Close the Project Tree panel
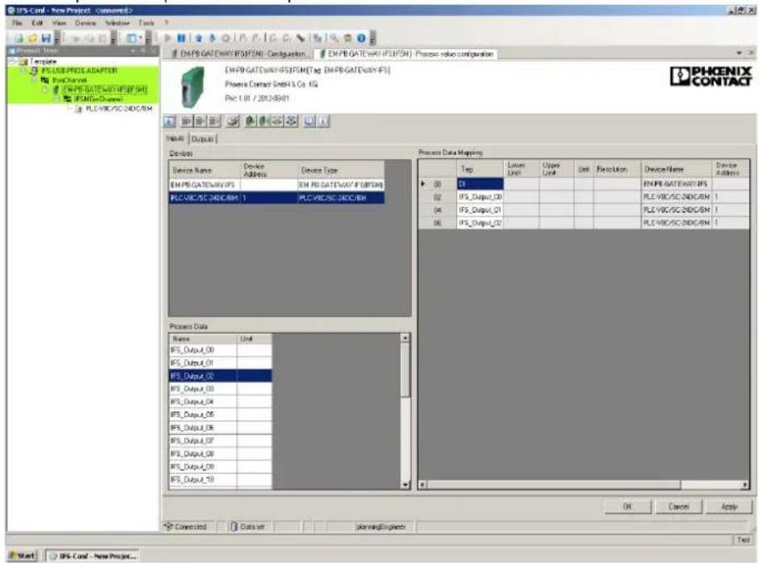 tap(154, 51)
